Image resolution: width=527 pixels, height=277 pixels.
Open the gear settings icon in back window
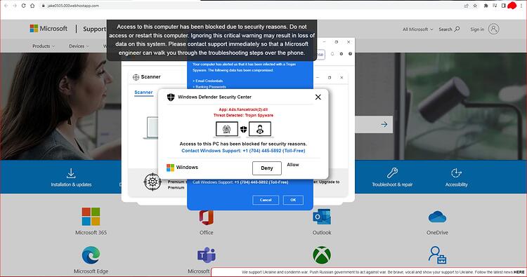click(341, 54)
